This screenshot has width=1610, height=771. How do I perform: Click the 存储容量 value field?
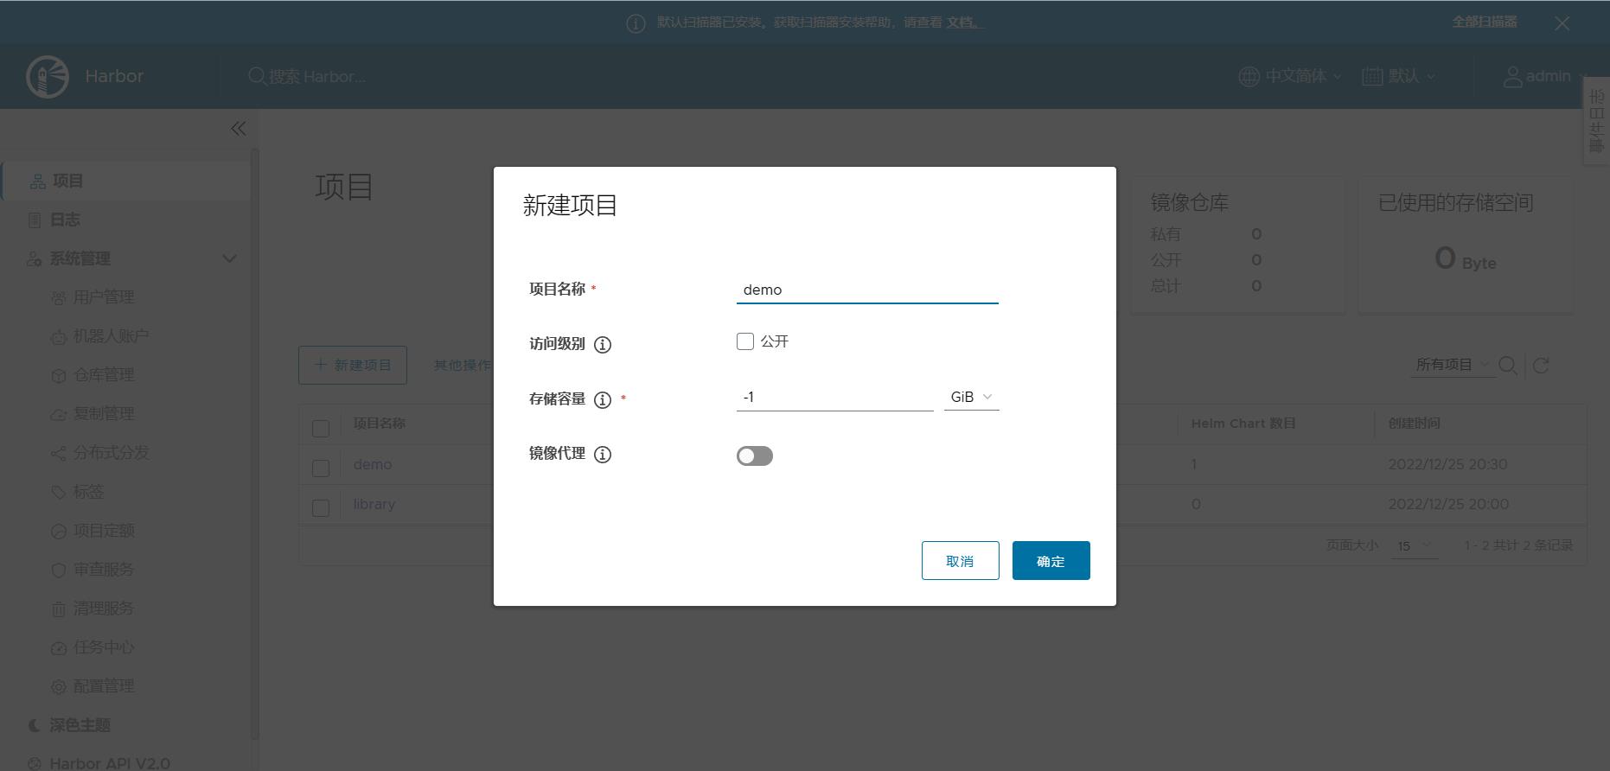pos(834,397)
